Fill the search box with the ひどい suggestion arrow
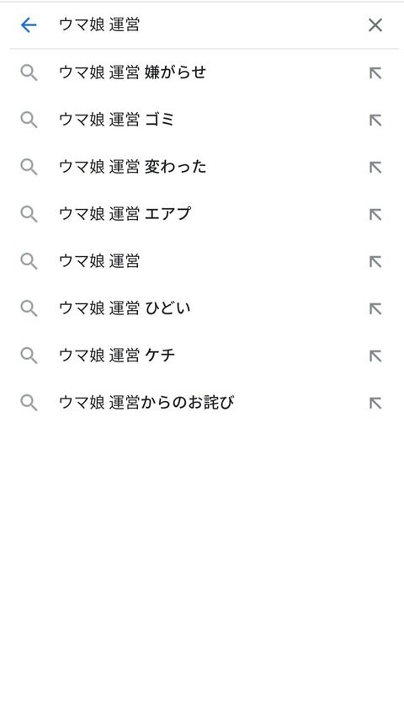The height and width of the screenshot is (701, 404). (x=375, y=309)
